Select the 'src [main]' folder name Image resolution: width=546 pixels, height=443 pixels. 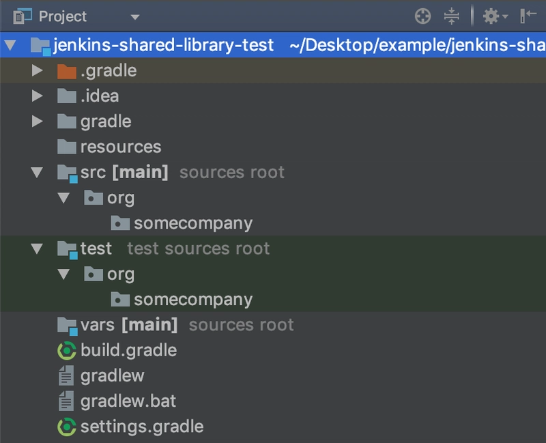tap(124, 173)
